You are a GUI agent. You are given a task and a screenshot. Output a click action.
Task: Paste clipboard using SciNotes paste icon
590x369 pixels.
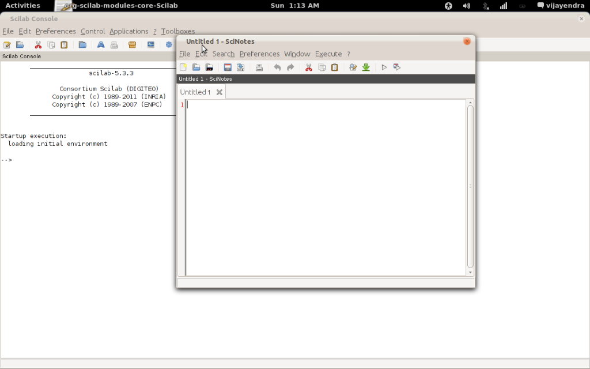(335, 67)
